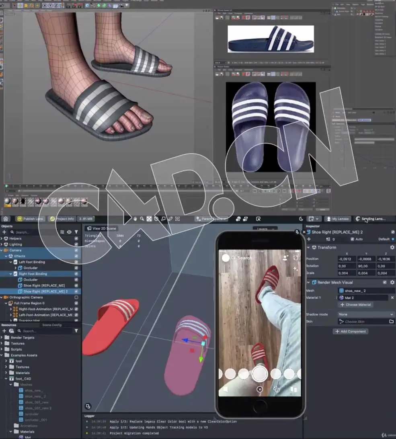The image size is (396, 439).
Task: Toggle the Helpers visibility checkbox
Action: coord(76,238)
